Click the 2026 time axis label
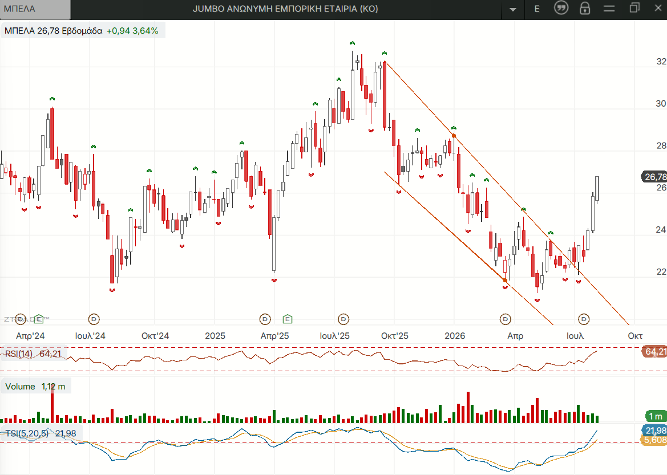Image resolution: width=667 pixels, height=475 pixels. coord(455,336)
